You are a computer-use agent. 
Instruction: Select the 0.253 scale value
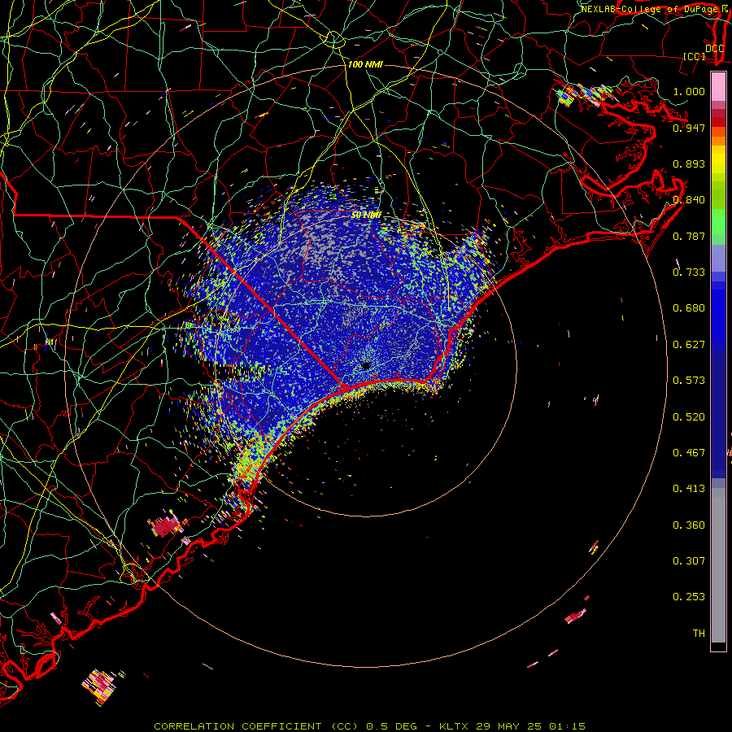[x=689, y=597]
